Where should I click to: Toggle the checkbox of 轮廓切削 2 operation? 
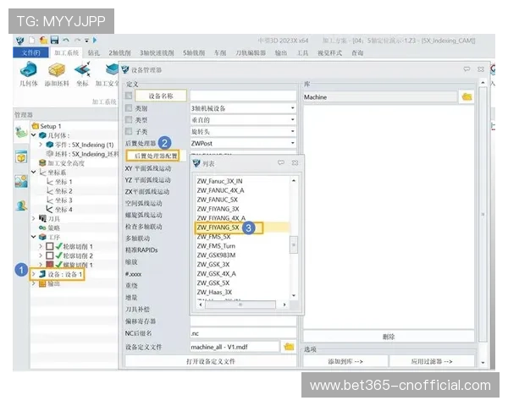(x=50, y=255)
